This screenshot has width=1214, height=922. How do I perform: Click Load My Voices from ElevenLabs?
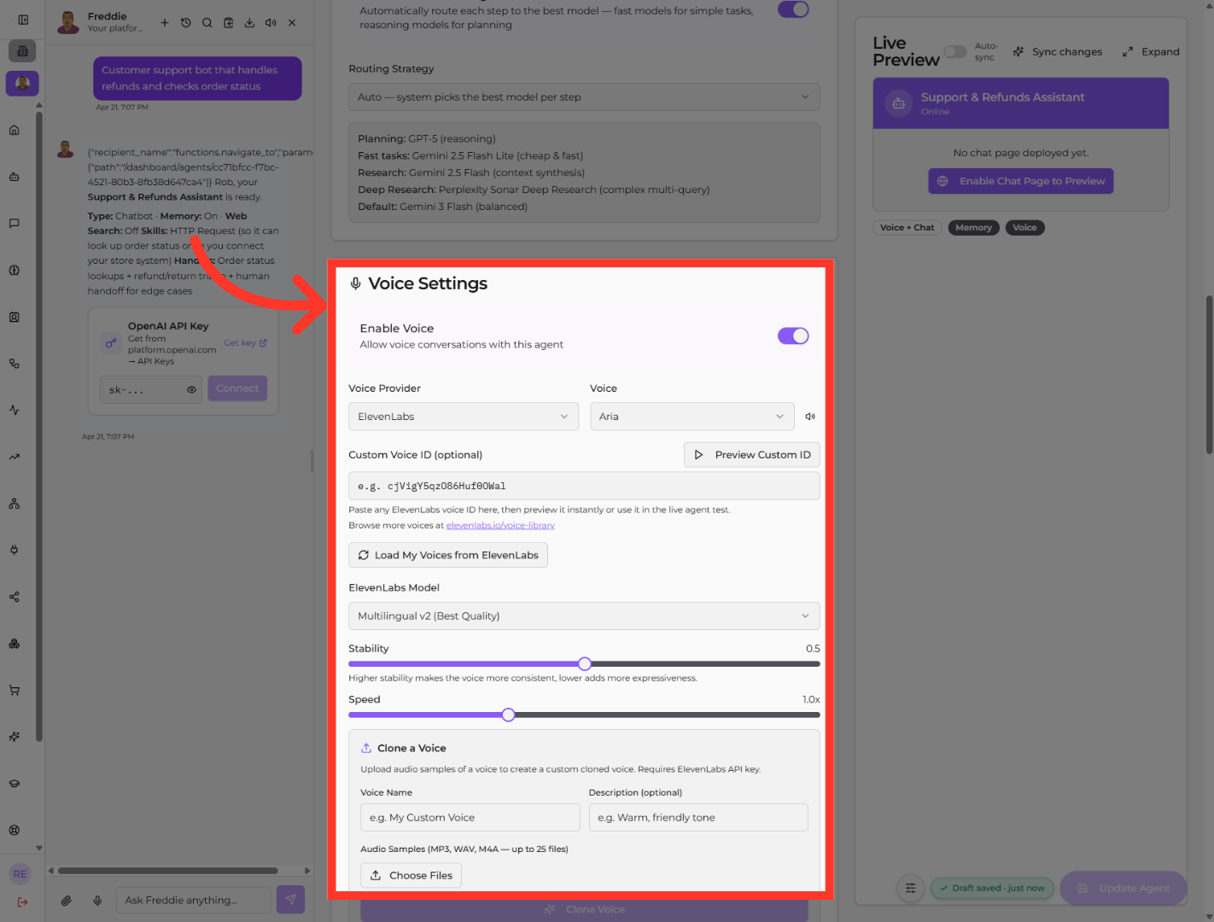[x=448, y=555]
